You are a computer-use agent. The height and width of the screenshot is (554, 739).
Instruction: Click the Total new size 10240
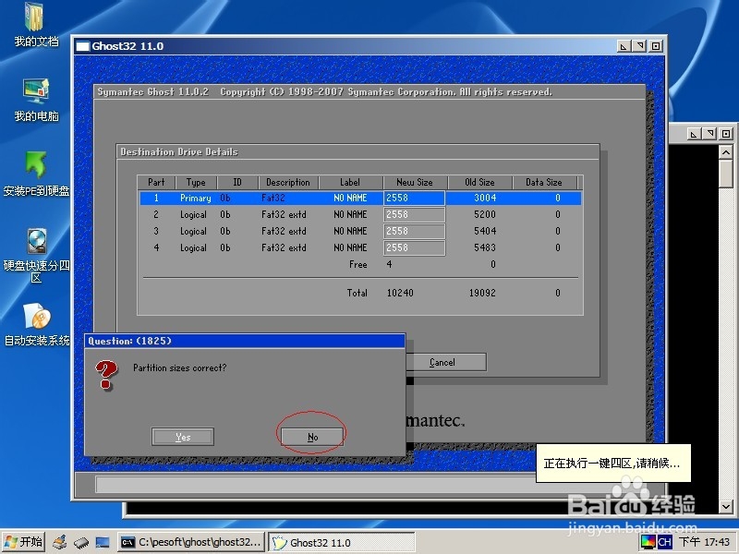click(400, 293)
